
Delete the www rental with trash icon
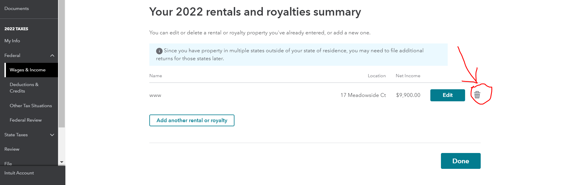(x=477, y=95)
